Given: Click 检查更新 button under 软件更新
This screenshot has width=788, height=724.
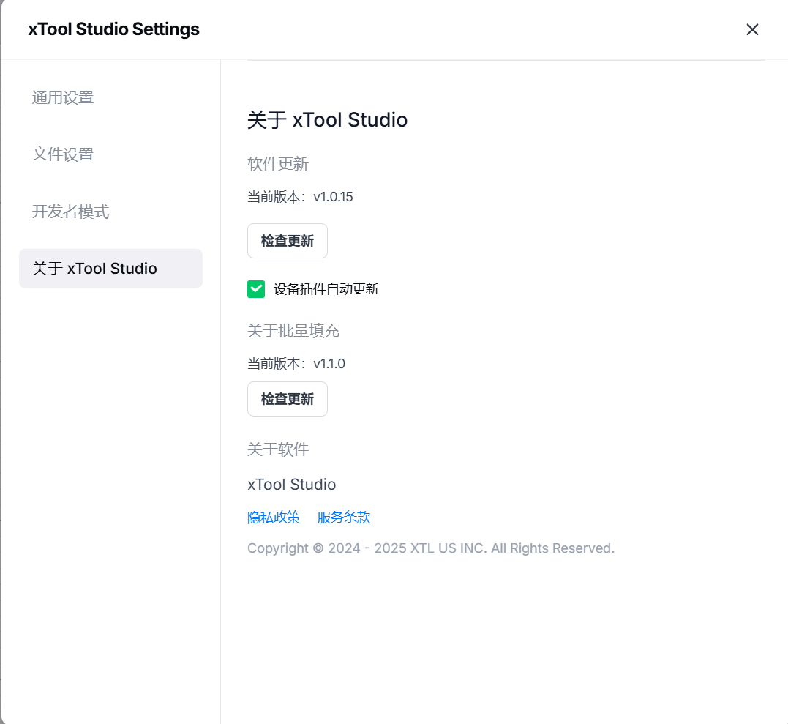Looking at the screenshot, I should (287, 241).
